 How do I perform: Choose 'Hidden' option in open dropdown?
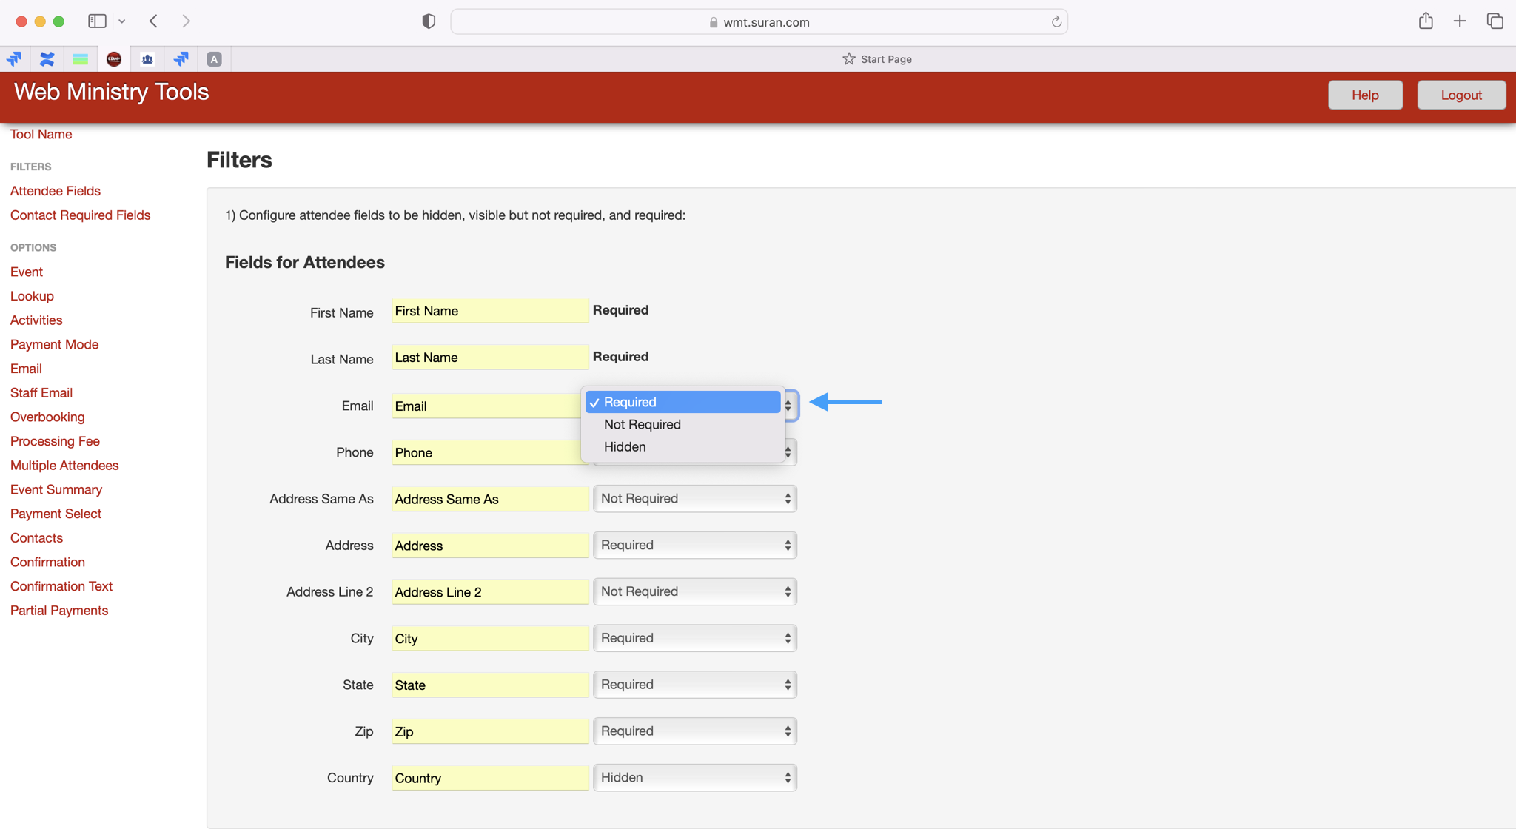click(625, 447)
